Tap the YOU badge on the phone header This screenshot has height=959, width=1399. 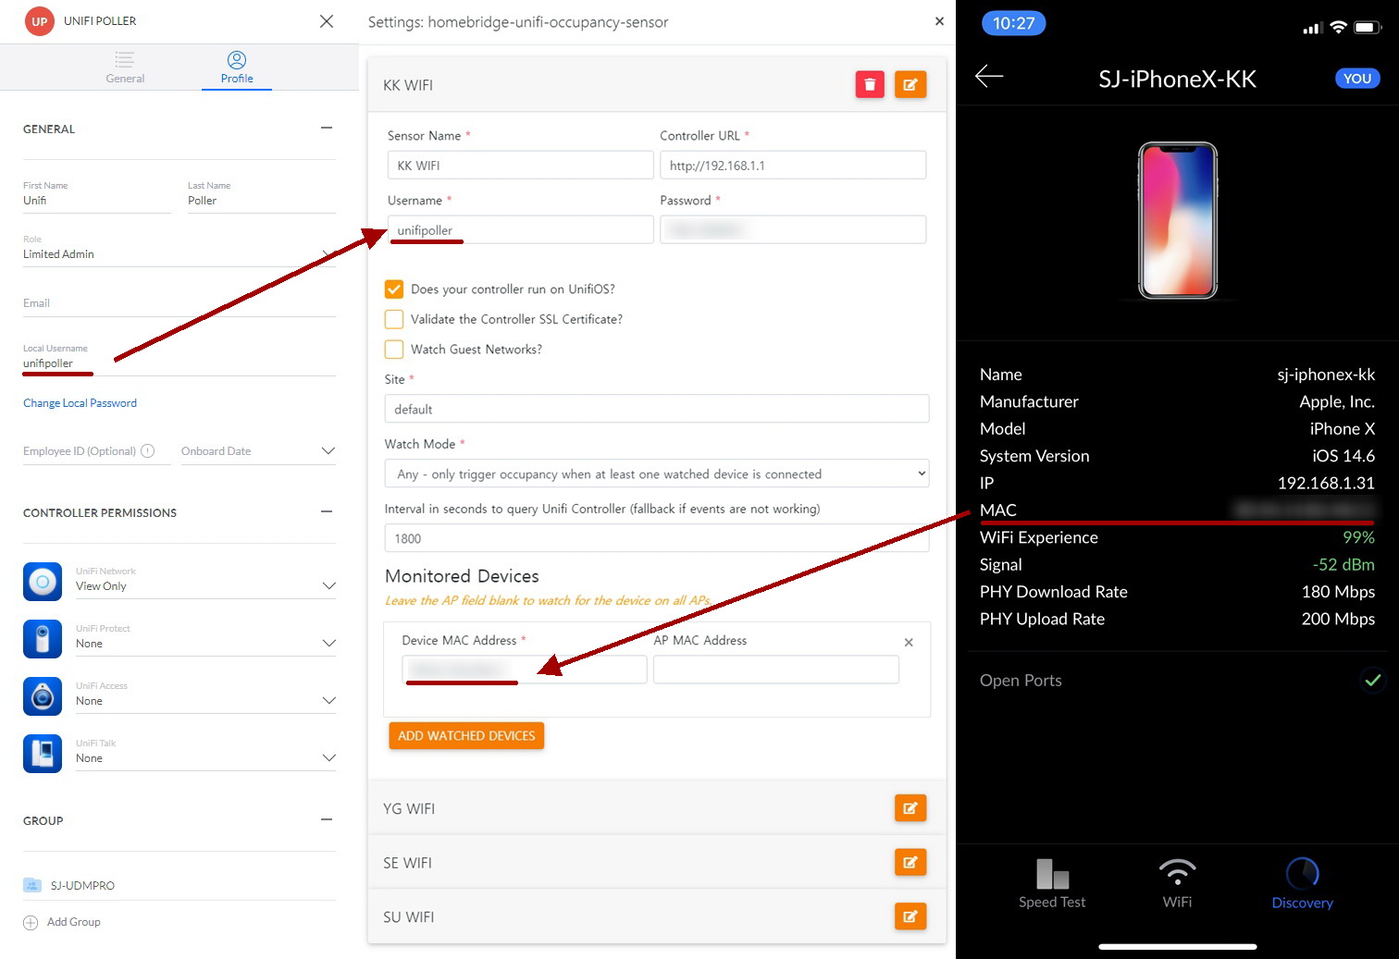(x=1357, y=79)
